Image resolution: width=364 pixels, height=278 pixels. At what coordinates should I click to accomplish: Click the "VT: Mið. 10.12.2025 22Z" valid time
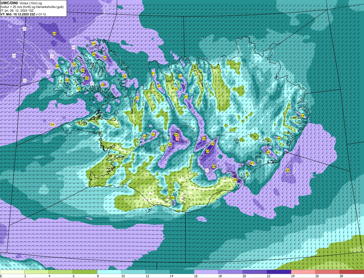click(x=18, y=14)
